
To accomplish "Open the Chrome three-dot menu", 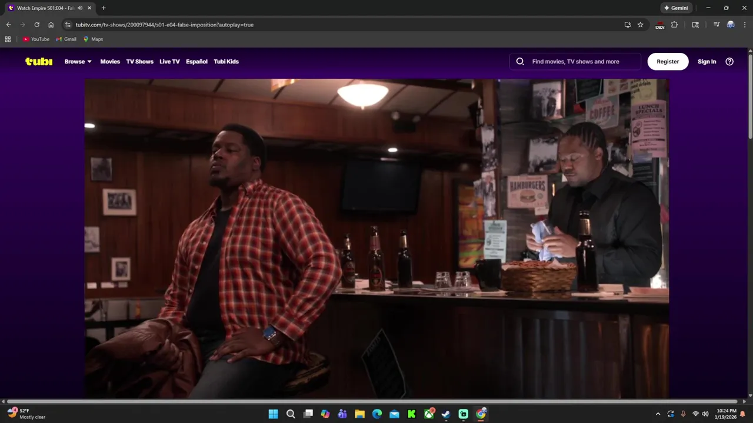I will [745, 25].
